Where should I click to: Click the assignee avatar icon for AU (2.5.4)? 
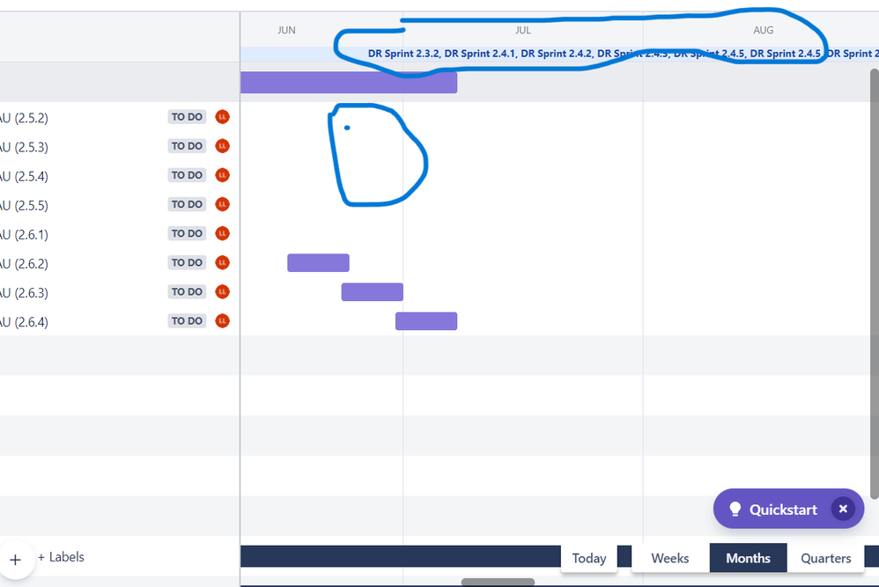click(x=222, y=175)
